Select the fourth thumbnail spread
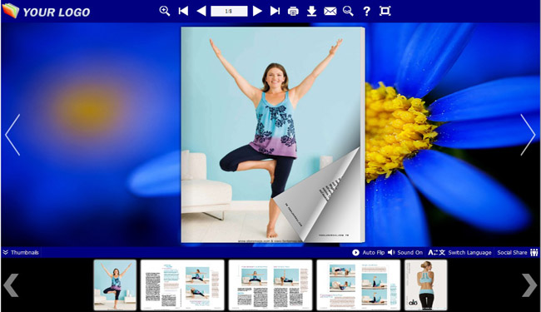Viewport: 541px width, 312px height. [x=359, y=285]
